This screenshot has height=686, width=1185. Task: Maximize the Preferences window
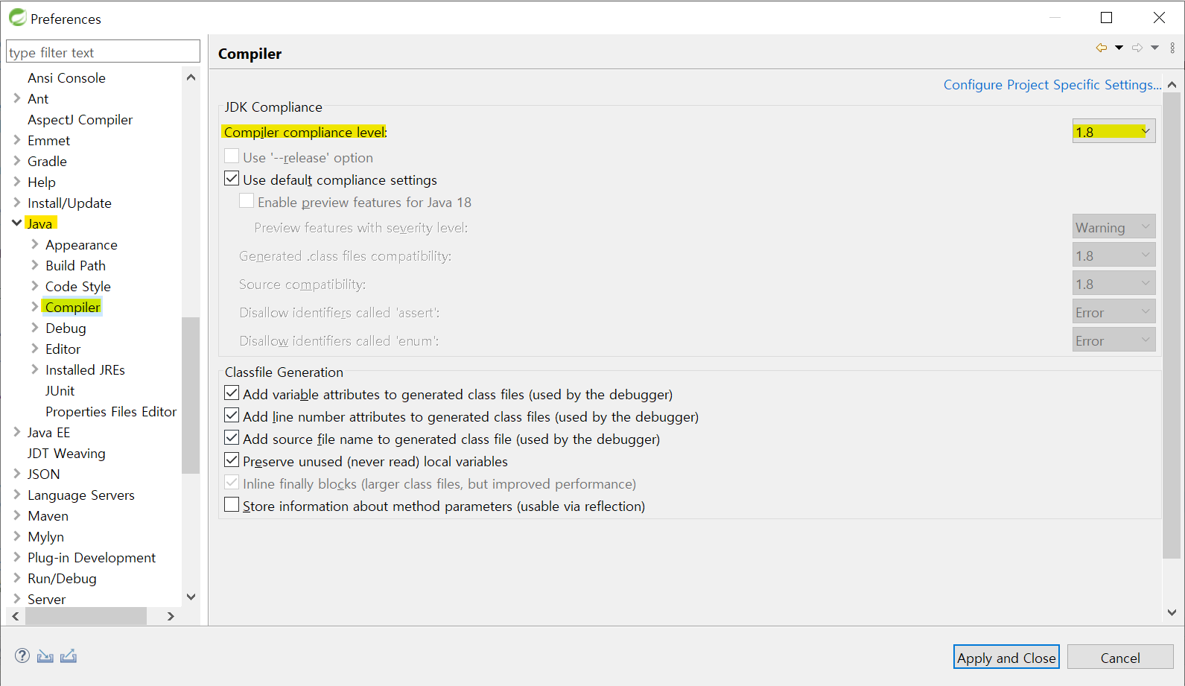click(1106, 17)
